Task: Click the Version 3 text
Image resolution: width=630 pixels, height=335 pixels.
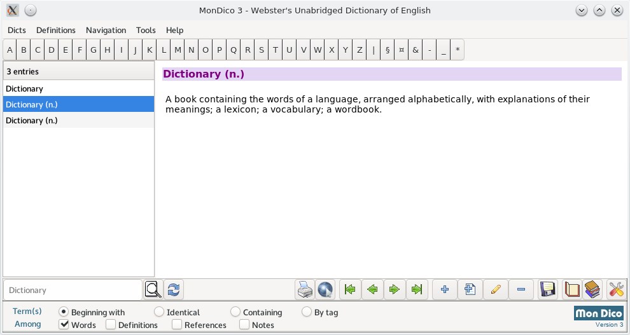Action: (609, 325)
